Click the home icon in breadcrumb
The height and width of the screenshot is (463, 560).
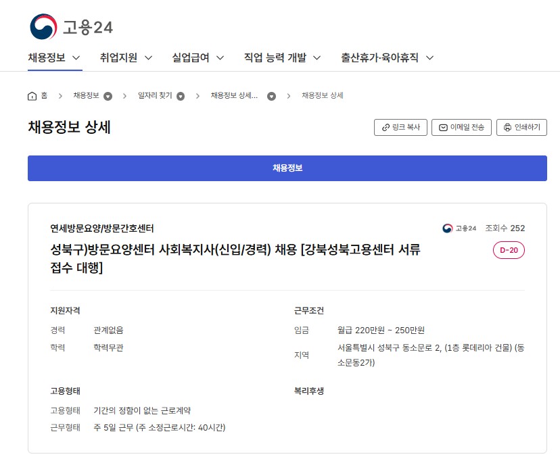[x=32, y=96]
